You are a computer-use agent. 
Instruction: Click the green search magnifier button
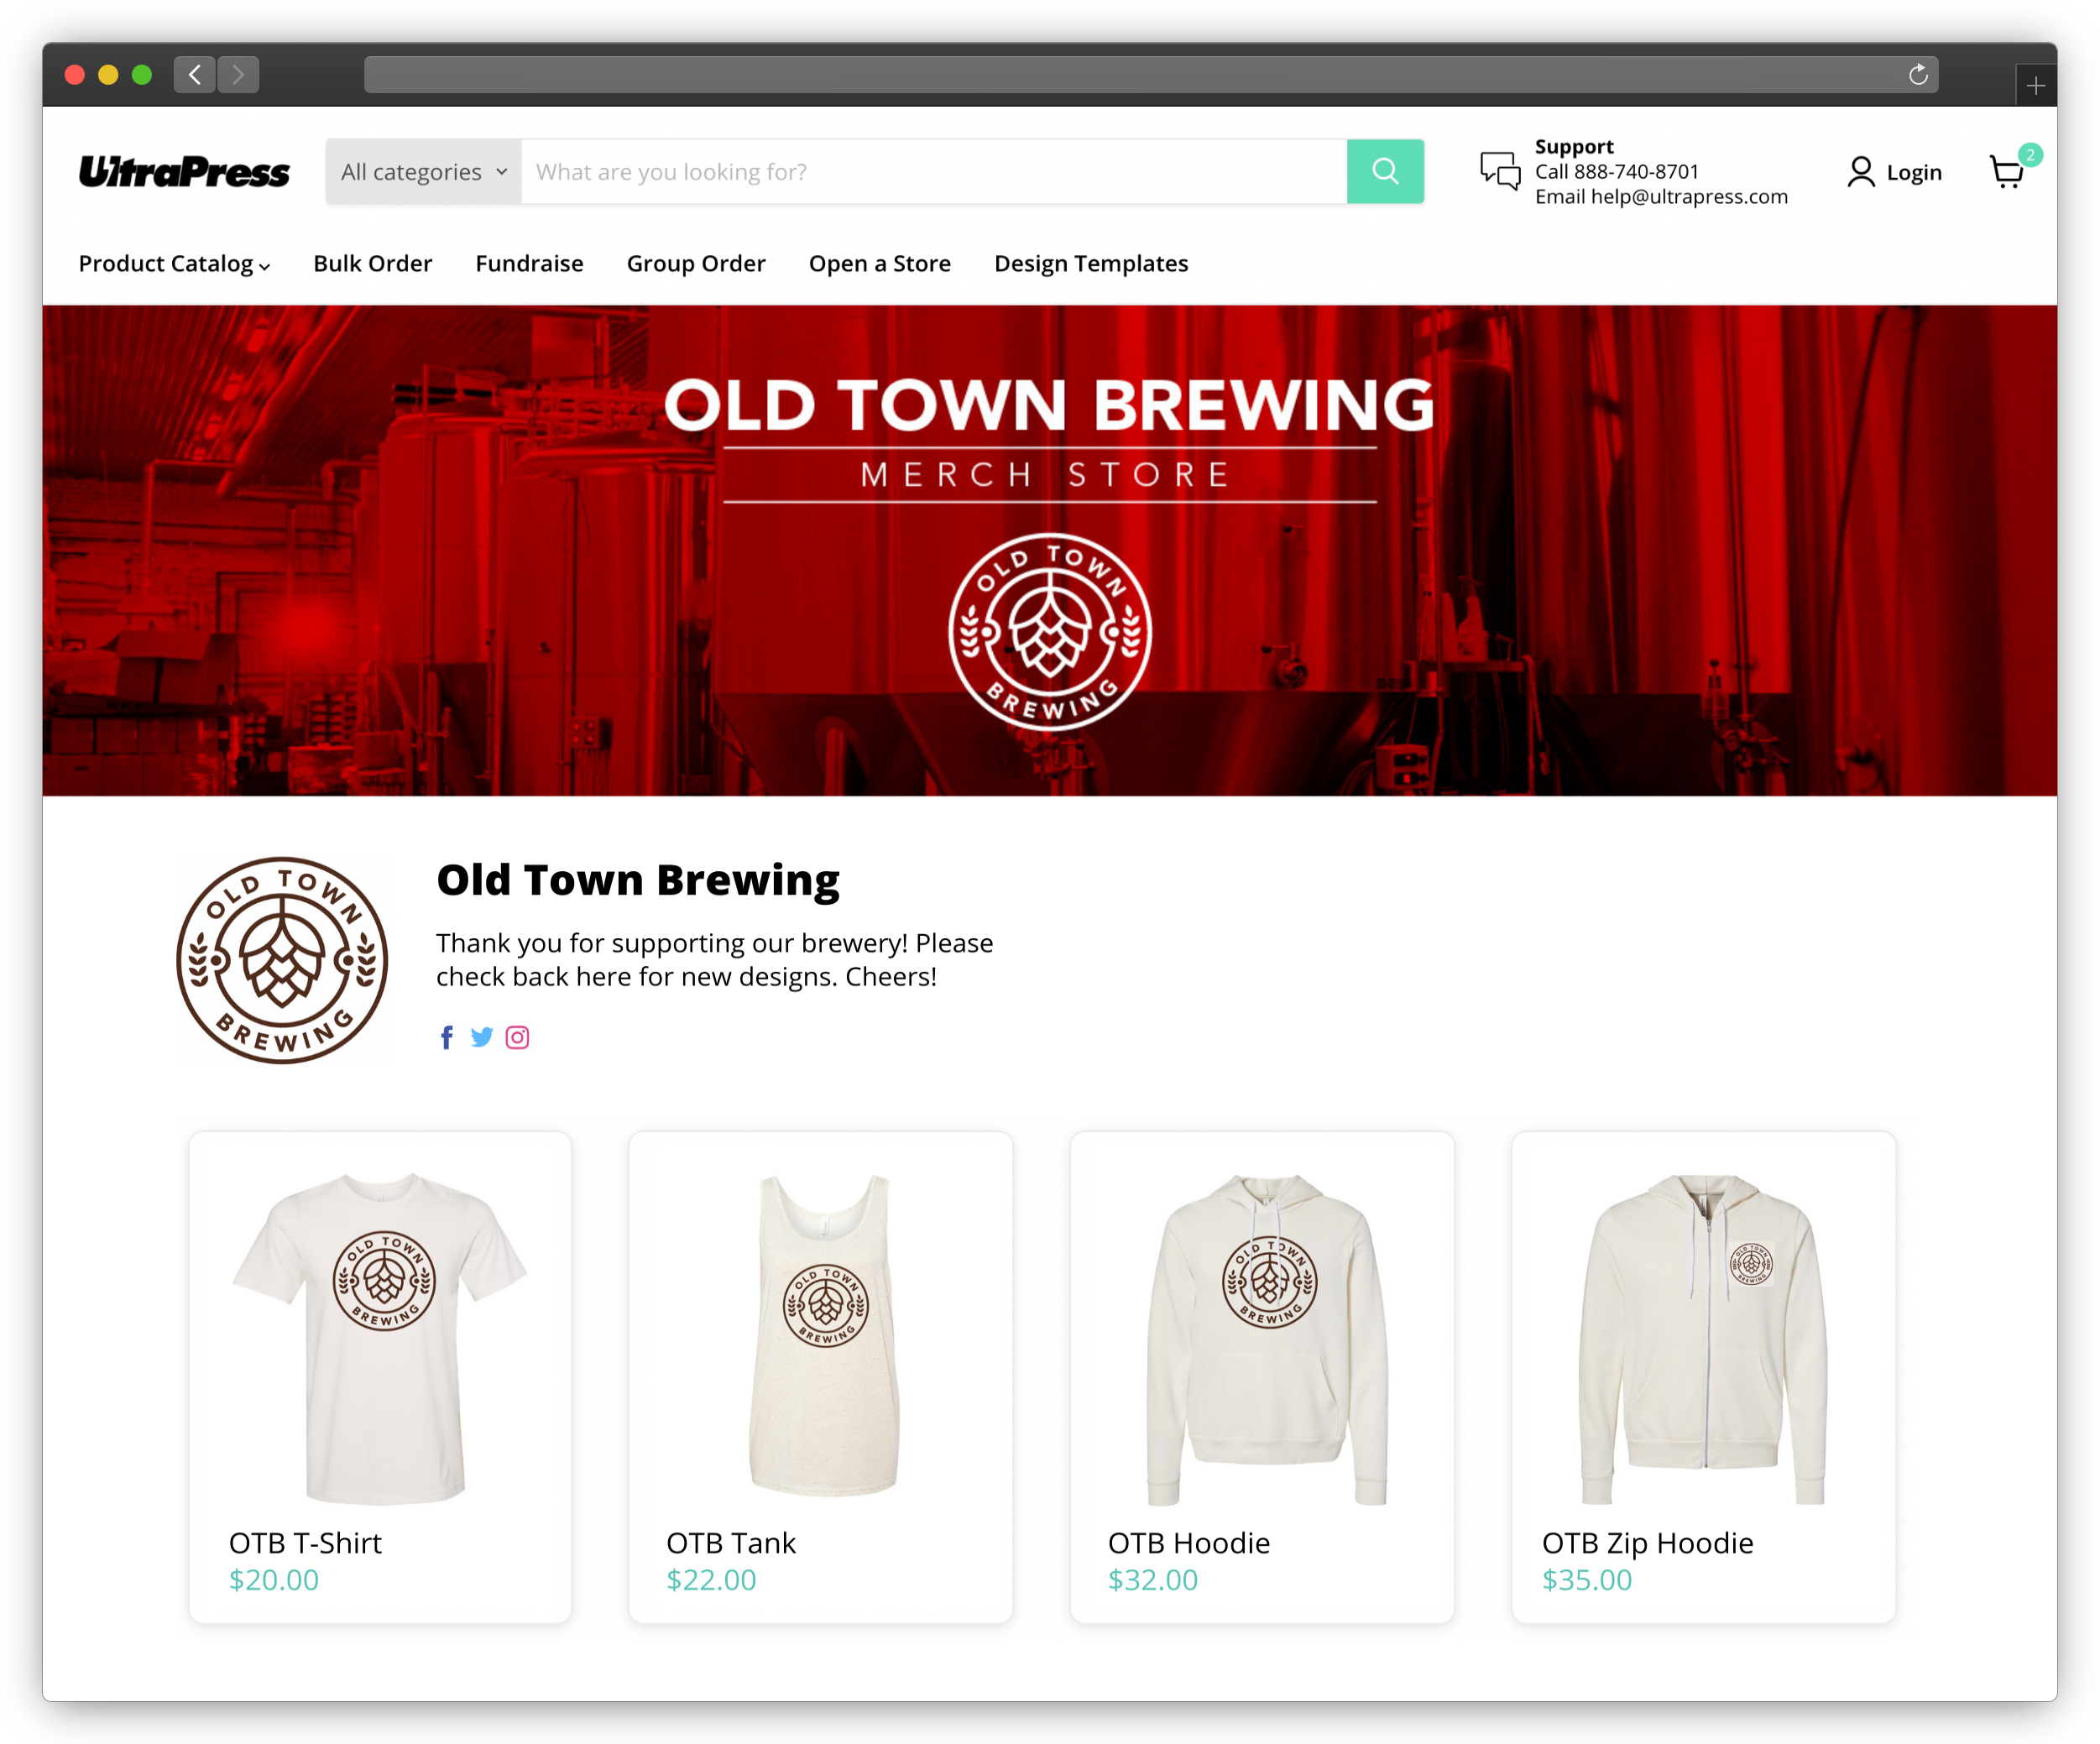click(x=1385, y=172)
